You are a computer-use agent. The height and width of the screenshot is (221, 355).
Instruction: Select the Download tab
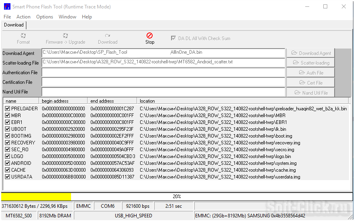14,25
